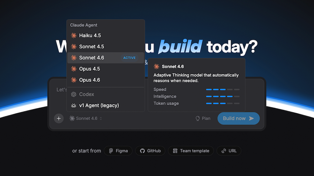
Task: Click the Codex logo icon
Action: click(x=74, y=94)
